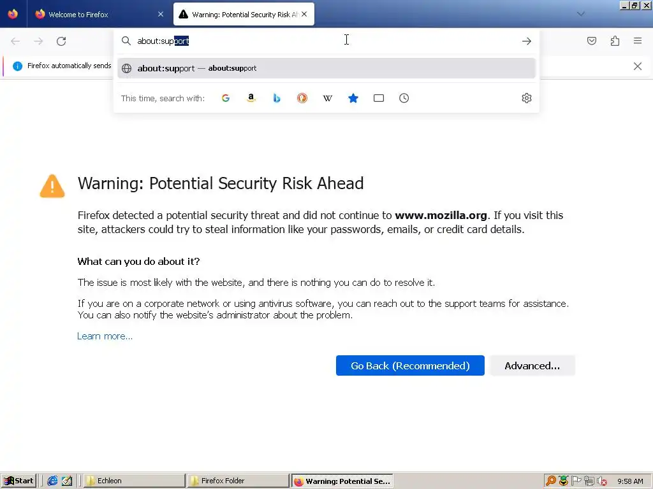Screen dimensions: 653x489
Task: Search this time with DuckDuckGo
Action: (302, 98)
